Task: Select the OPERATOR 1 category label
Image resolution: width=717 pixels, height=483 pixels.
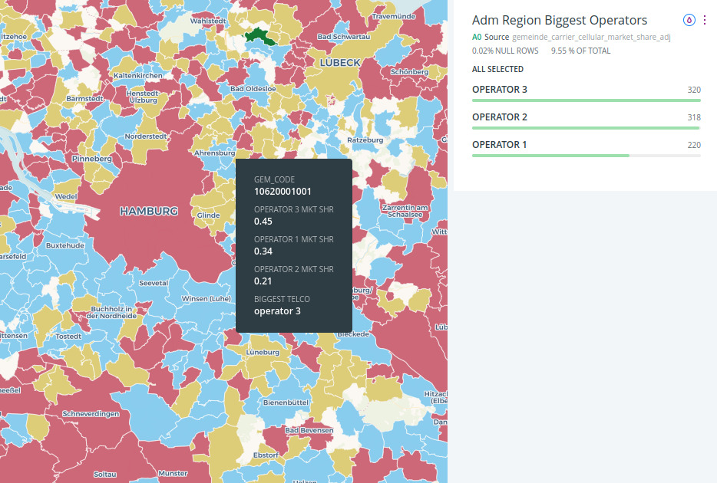Action: click(500, 145)
